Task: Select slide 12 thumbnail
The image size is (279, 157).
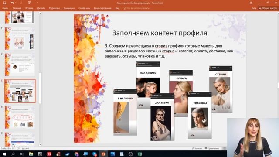Action: [x=20, y=65]
